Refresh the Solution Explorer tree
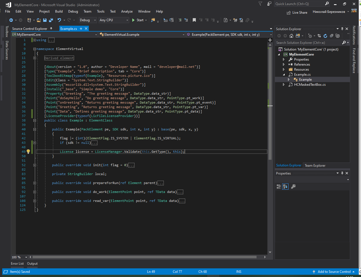Image resolution: width=361 pixels, height=277 pixels. click(325, 36)
